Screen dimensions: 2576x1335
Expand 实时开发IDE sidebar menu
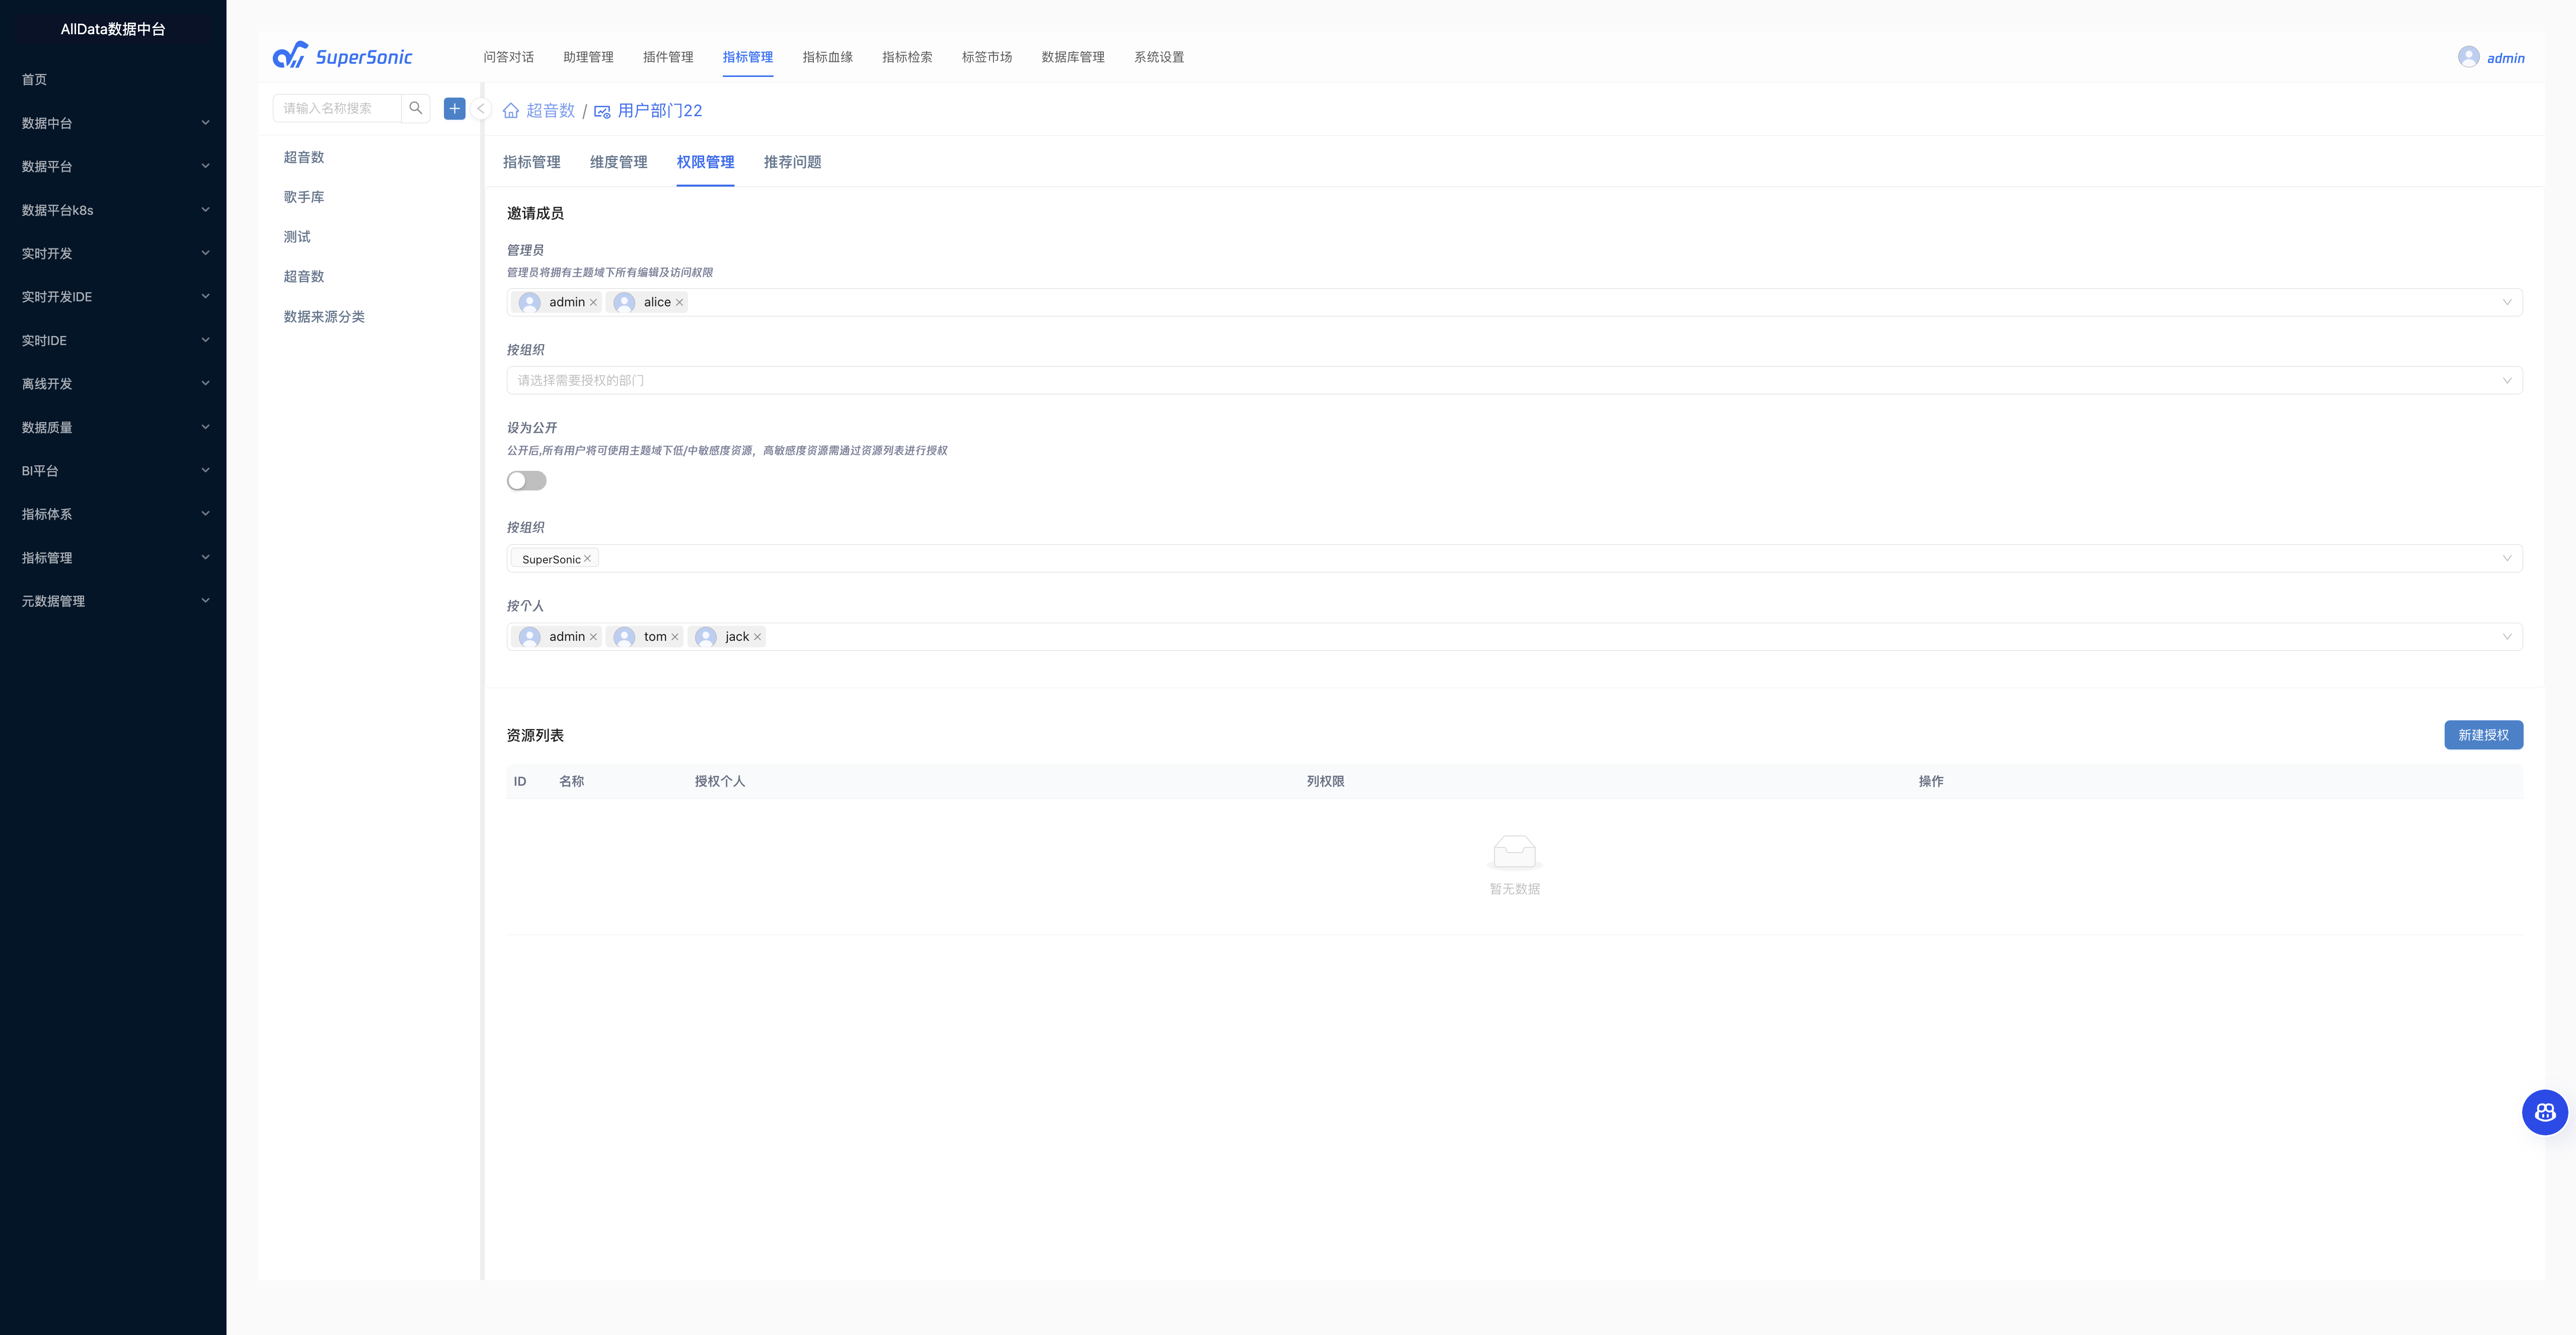click(113, 297)
